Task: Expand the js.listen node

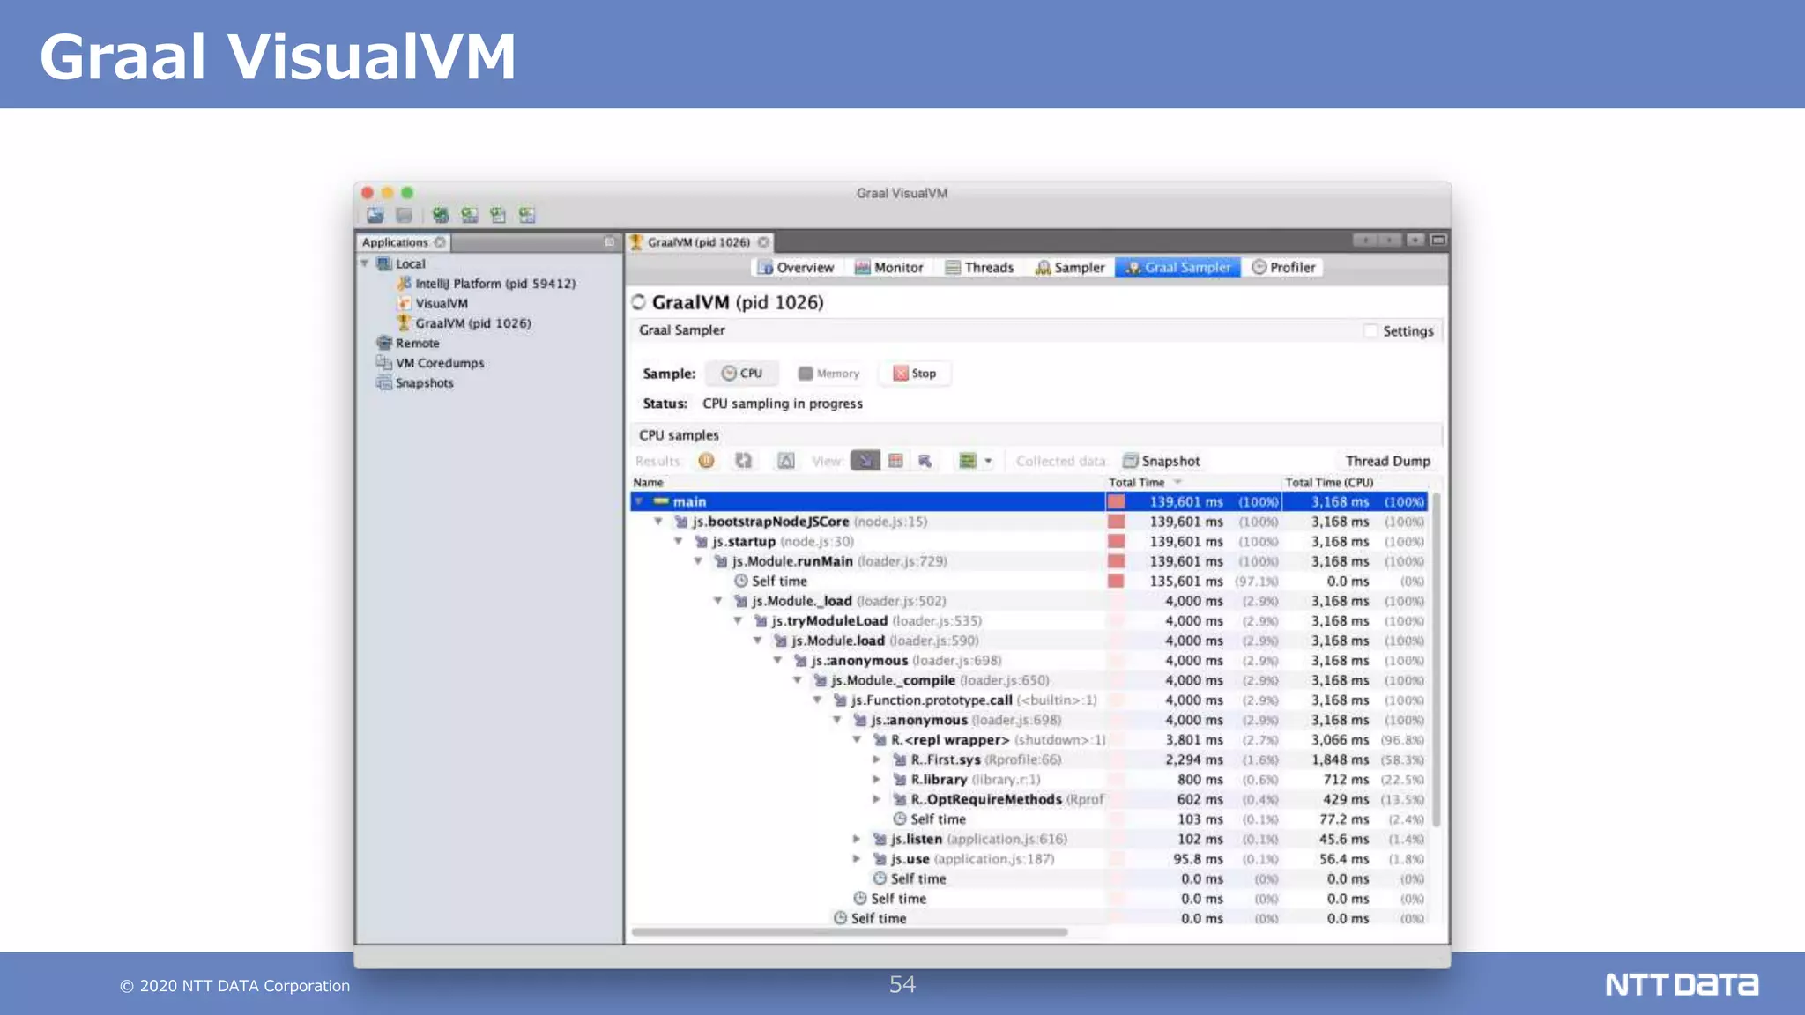Action: pyautogui.click(x=857, y=839)
